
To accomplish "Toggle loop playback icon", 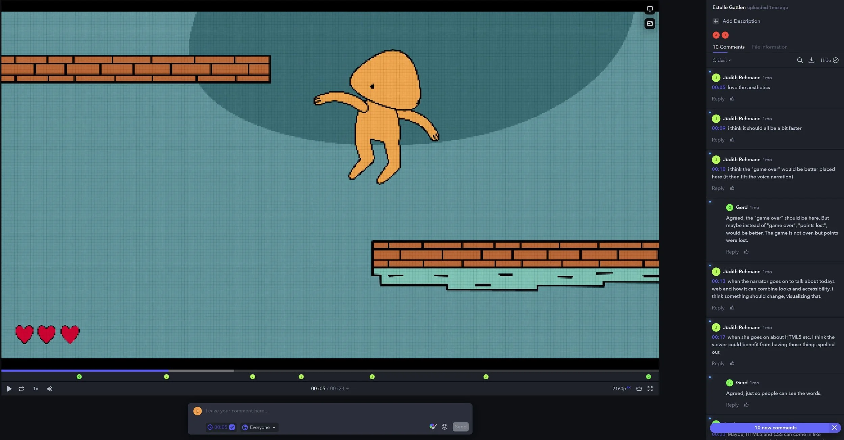I will pos(21,389).
